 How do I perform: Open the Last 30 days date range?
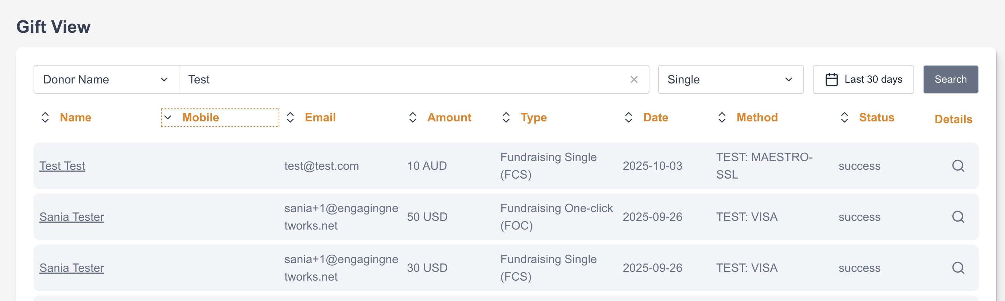point(873,79)
